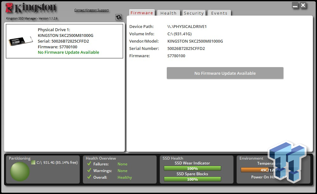Open the Firmware tab
The image size is (317, 194).
tap(142, 13)
